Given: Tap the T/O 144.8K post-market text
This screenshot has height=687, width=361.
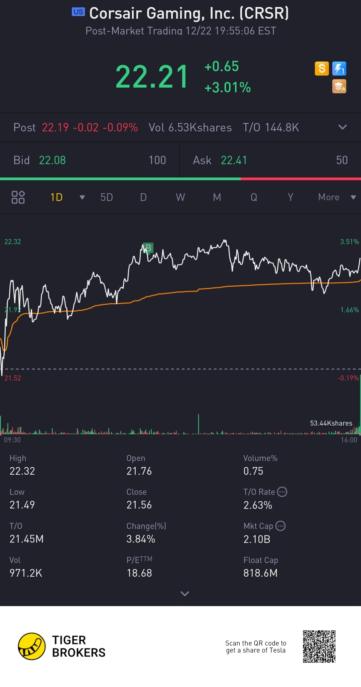Looking at the screenshot, I should tap(271, 127).
